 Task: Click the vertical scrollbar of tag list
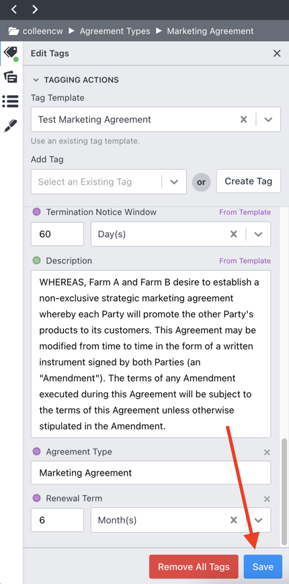point(284,492)
